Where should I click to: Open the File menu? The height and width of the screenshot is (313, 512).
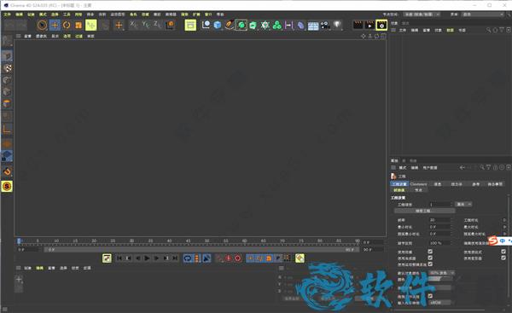[7, 14]
